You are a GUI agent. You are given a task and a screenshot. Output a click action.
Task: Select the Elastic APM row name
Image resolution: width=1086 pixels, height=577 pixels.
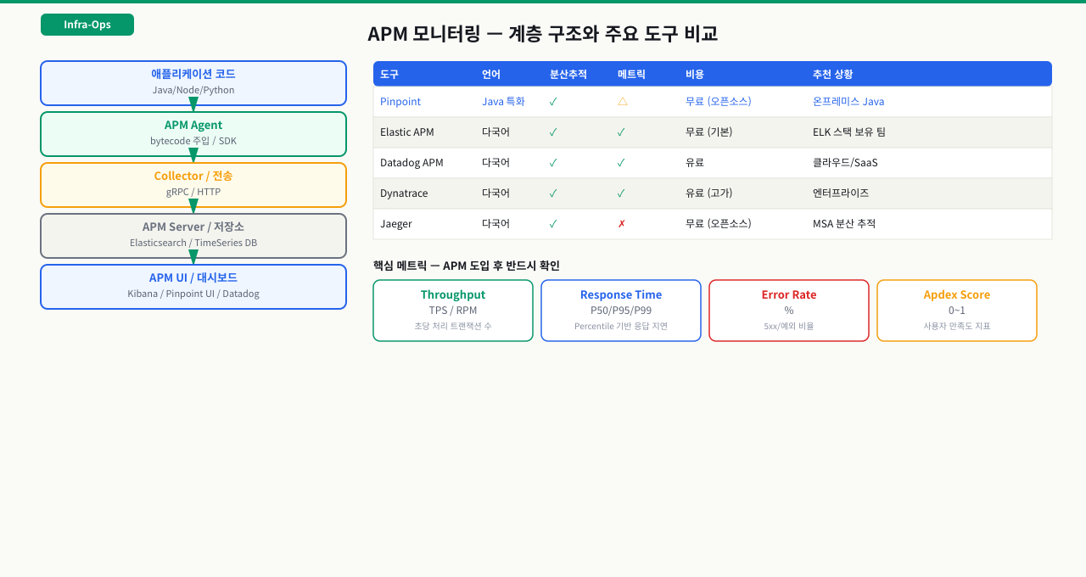(x=407, y=132)
